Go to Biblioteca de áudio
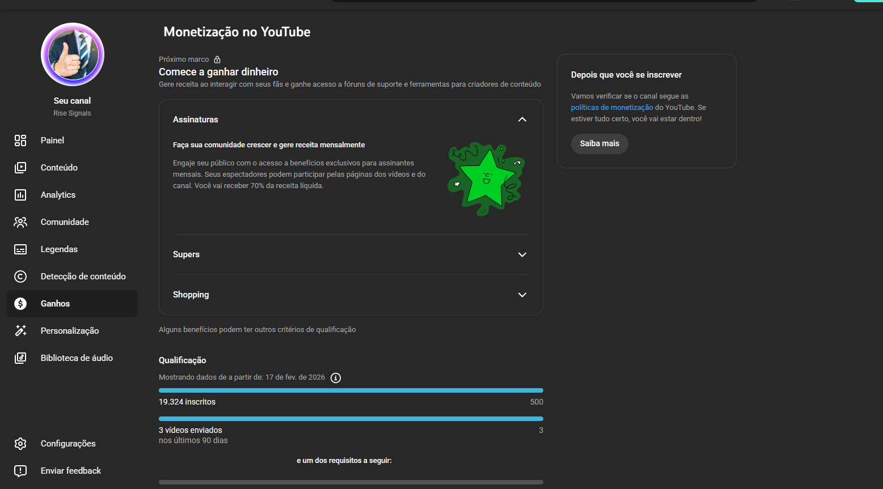883x489 pixels. (x=73, y=358)
